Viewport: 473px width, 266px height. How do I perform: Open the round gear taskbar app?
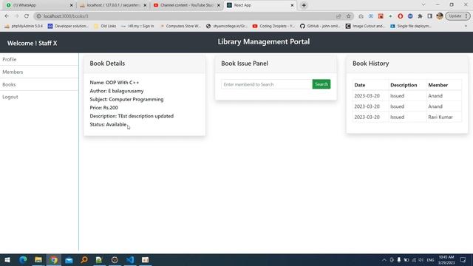tap(115, 259)
